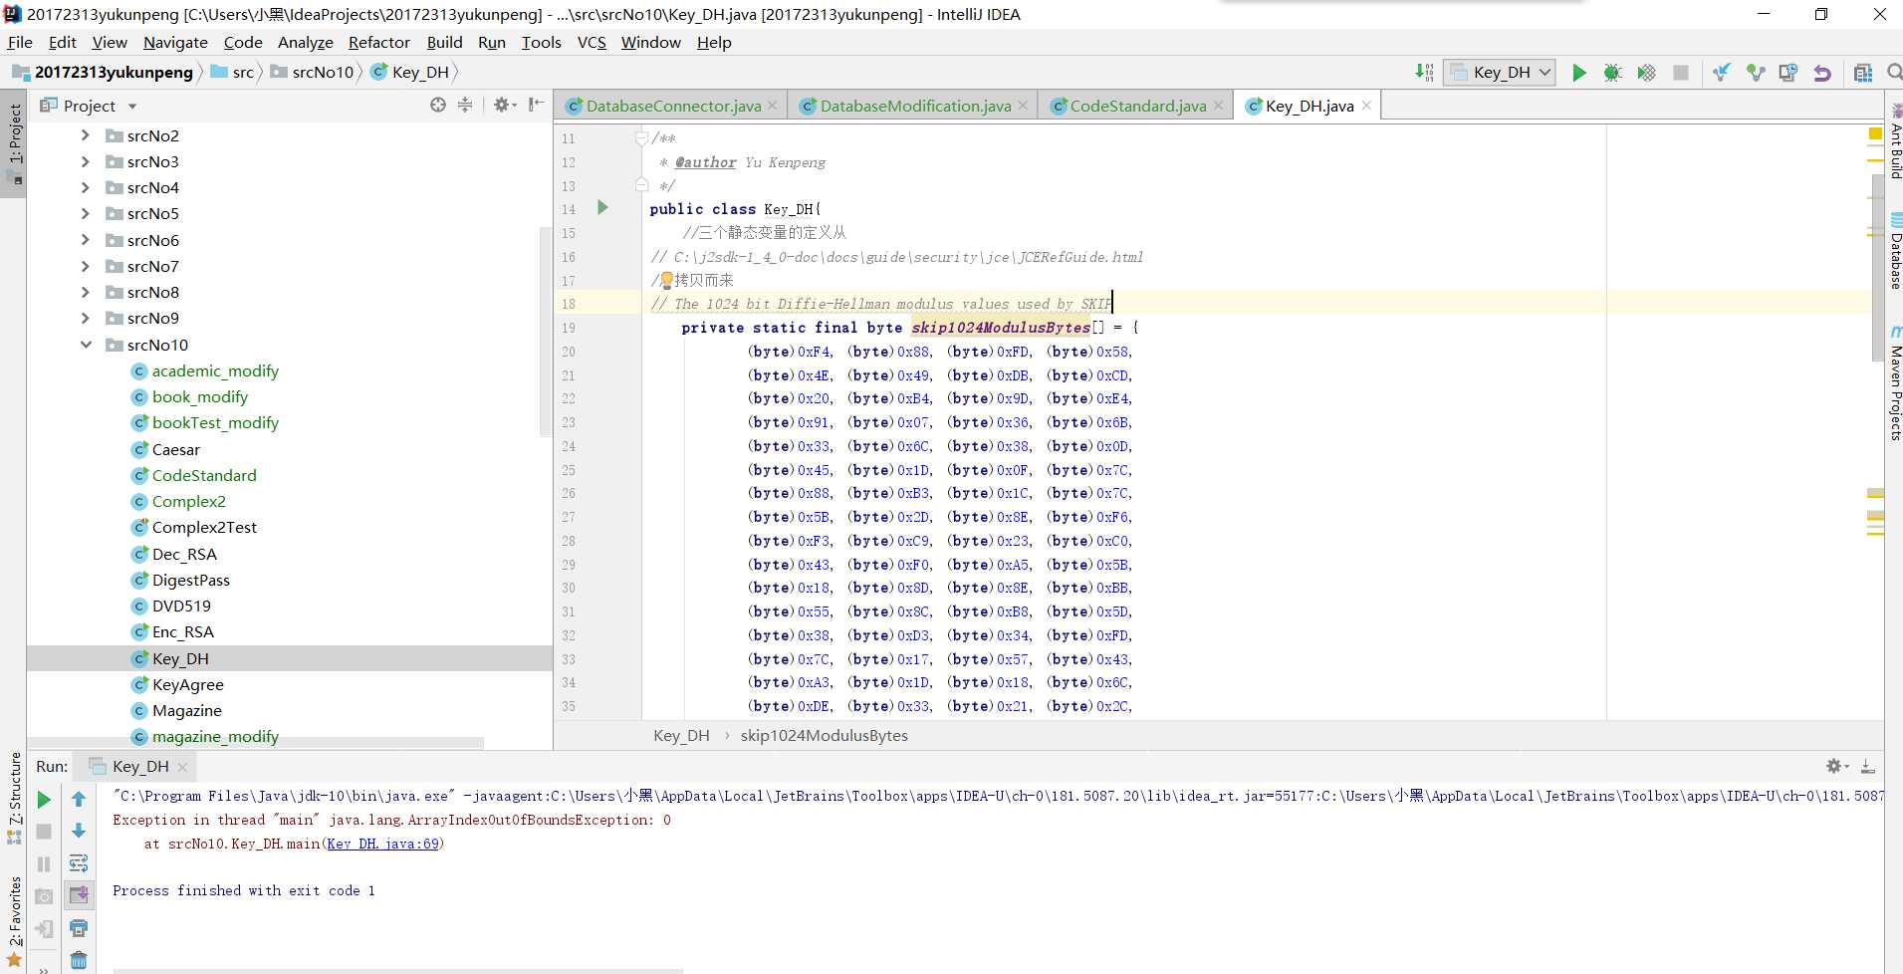Click the Build Project binary-arrow icon
The height and width of the screenshot is (974, 1903).
[x=1424, y=72]
